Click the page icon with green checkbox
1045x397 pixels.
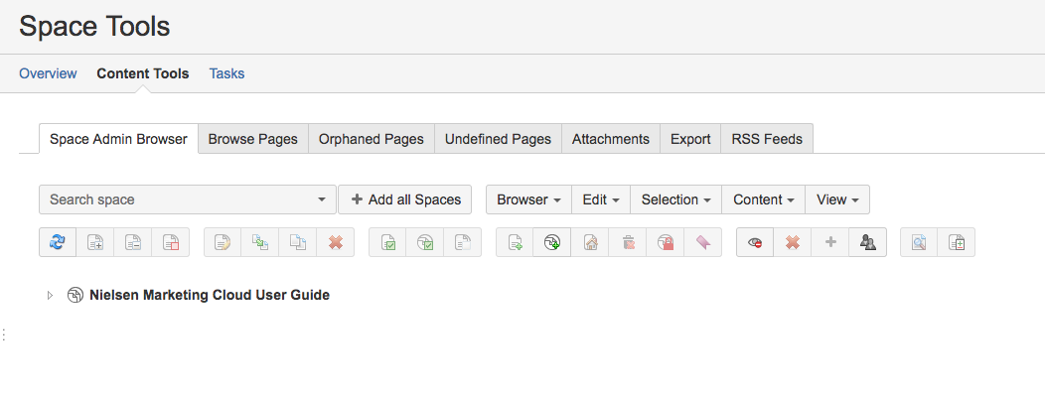coord(387,242)
